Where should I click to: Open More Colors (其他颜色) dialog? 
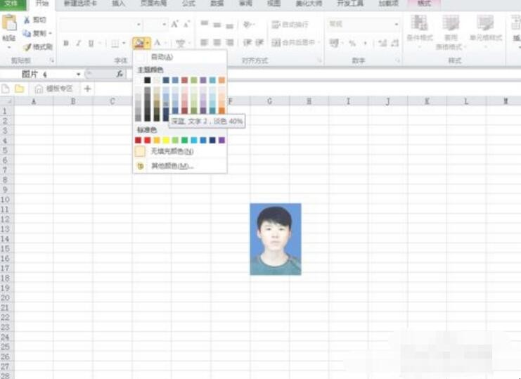pos(180,166)
